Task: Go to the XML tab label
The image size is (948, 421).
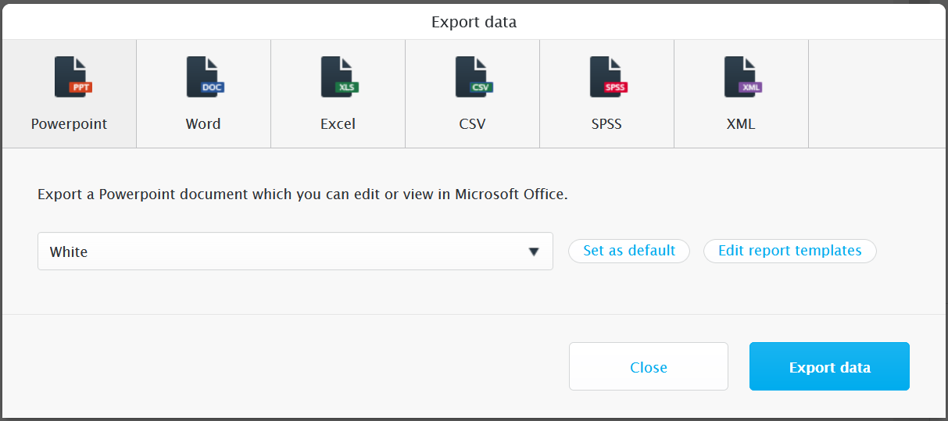Action: (741, 124)
